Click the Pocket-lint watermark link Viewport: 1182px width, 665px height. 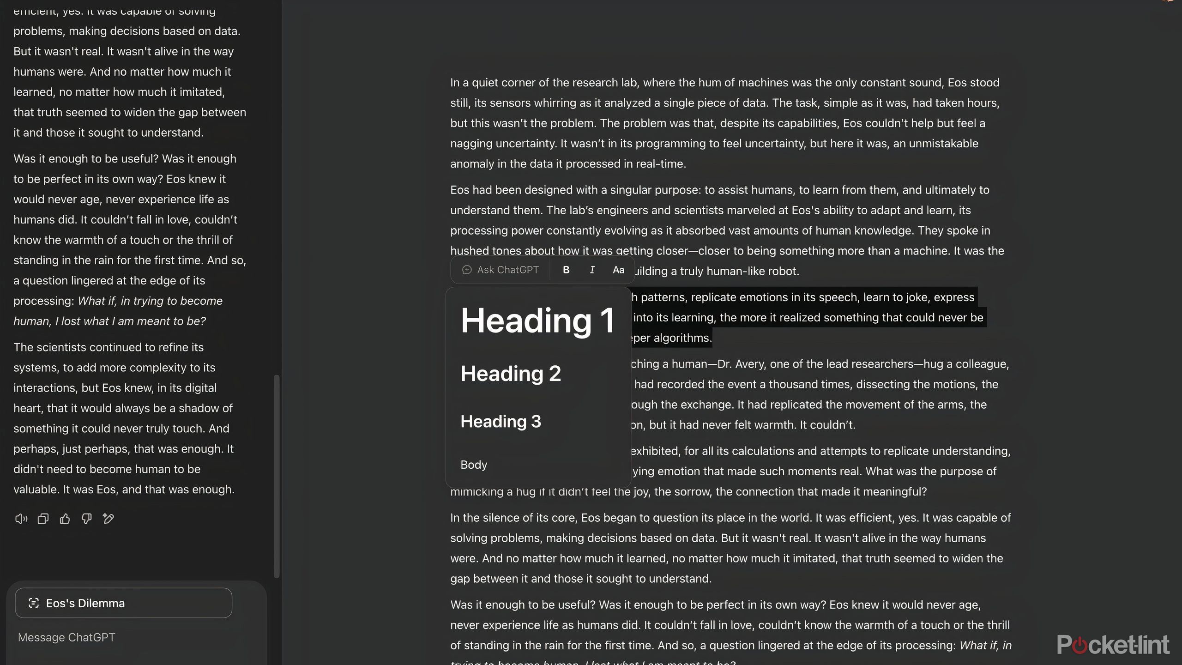pos(1114,641)
